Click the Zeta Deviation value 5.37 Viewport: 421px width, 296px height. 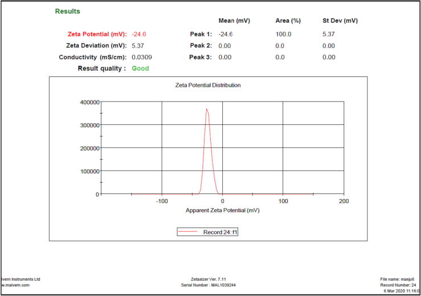[x=139, y=46]
